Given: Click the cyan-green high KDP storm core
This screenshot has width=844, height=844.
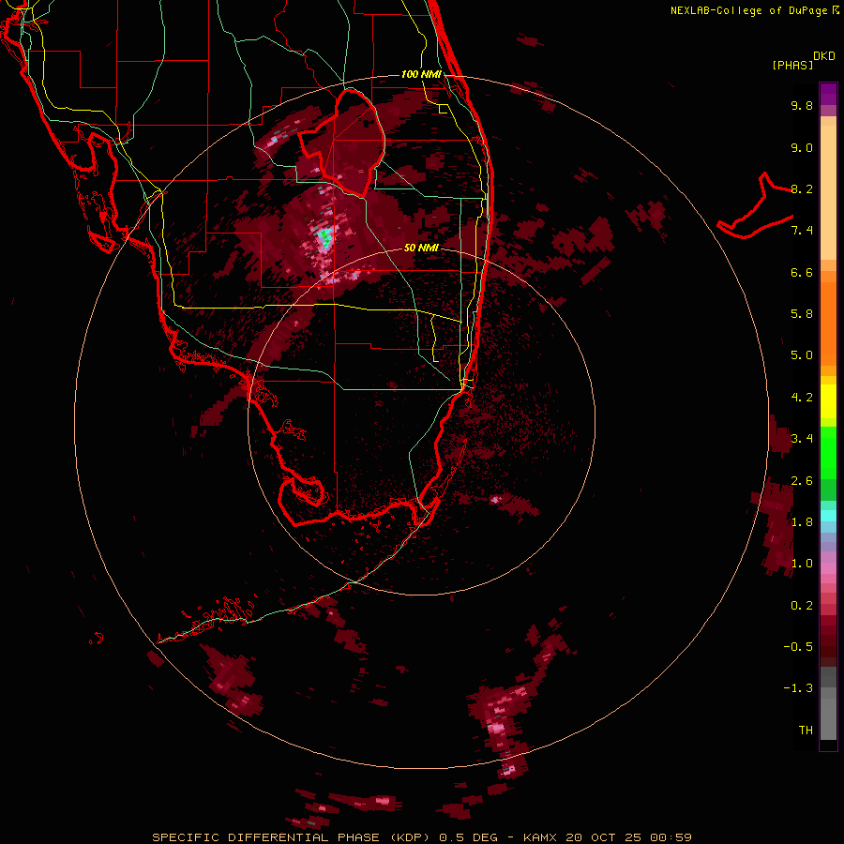Looking at the screenshot, I should click(x=324, y=237).
